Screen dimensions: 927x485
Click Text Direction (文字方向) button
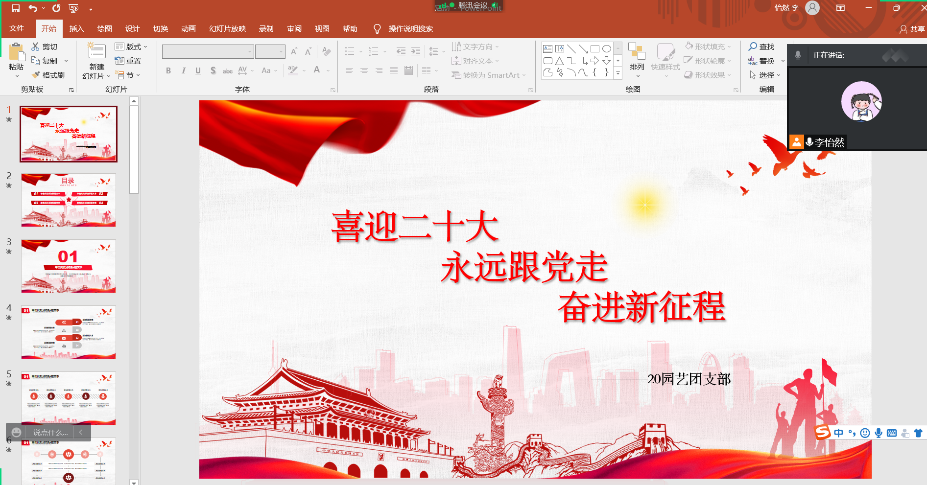pyautogui.click(x=475, y=46)
